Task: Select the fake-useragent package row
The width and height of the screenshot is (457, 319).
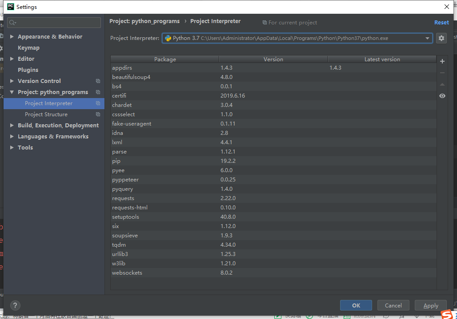Action: [273, 124]
